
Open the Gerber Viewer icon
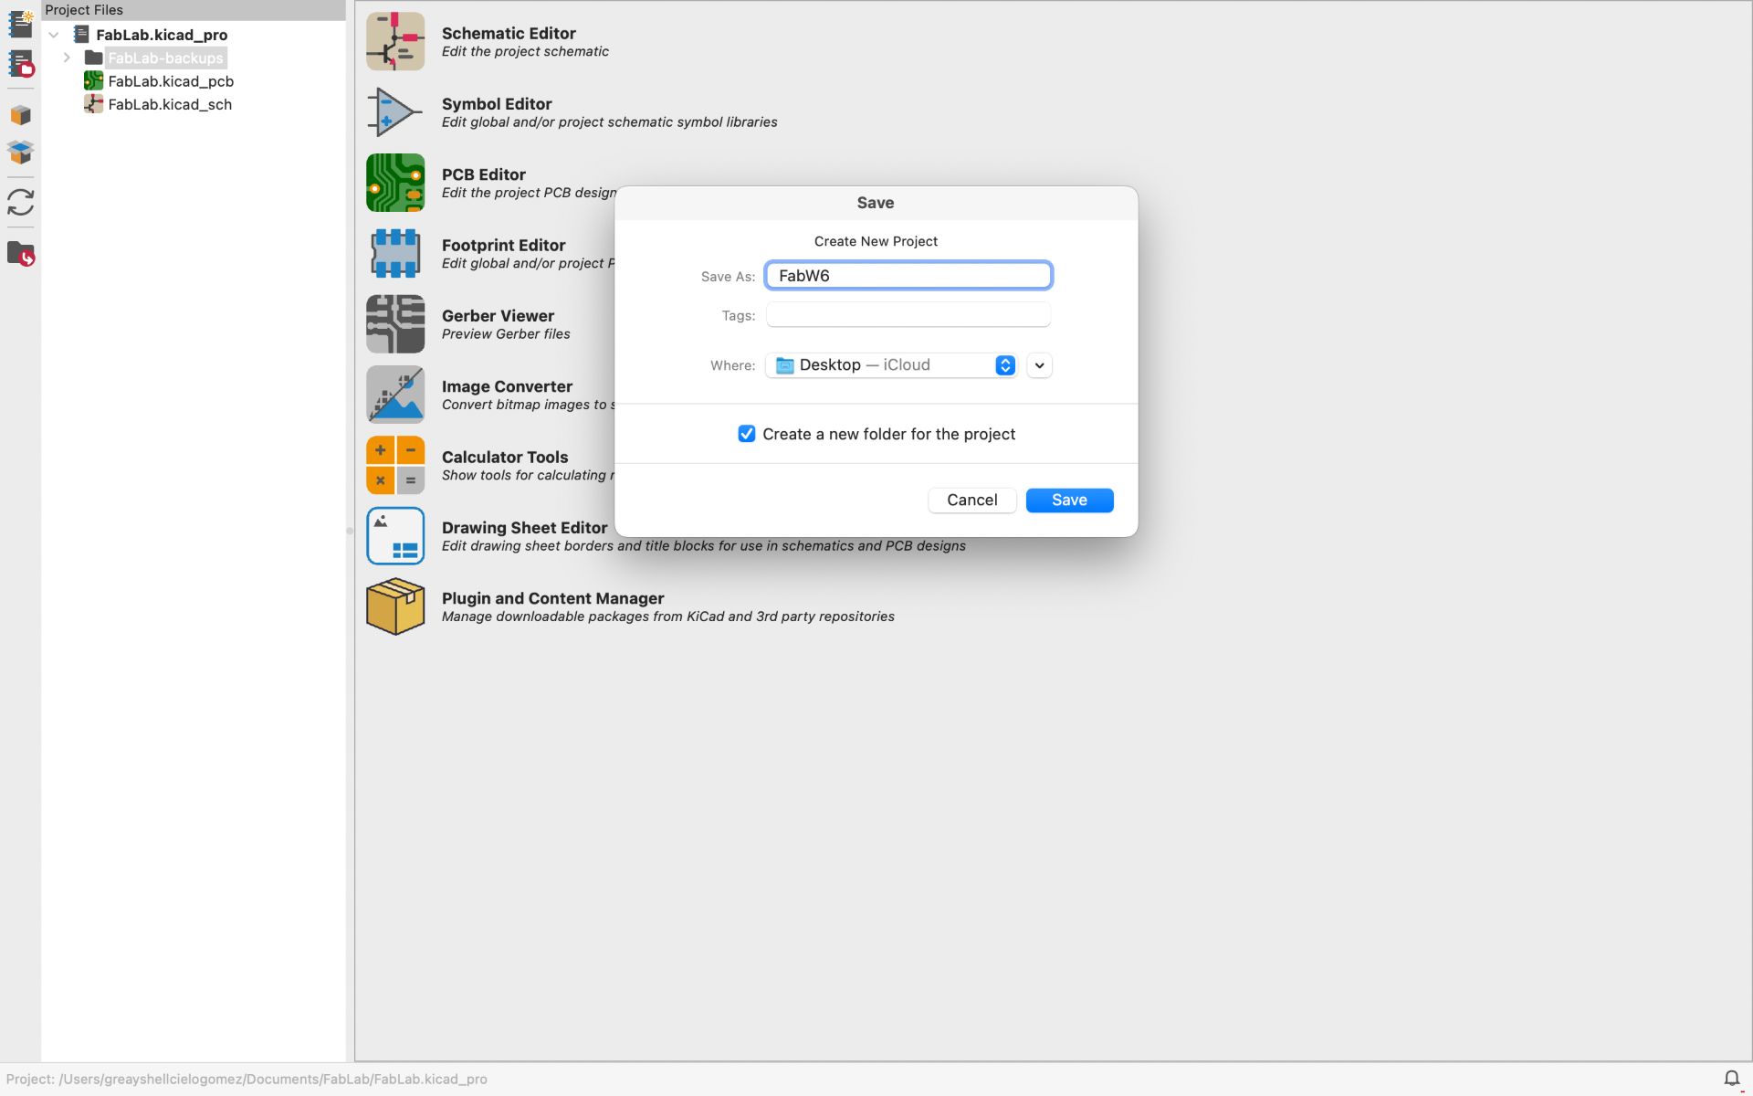(395, 323)
